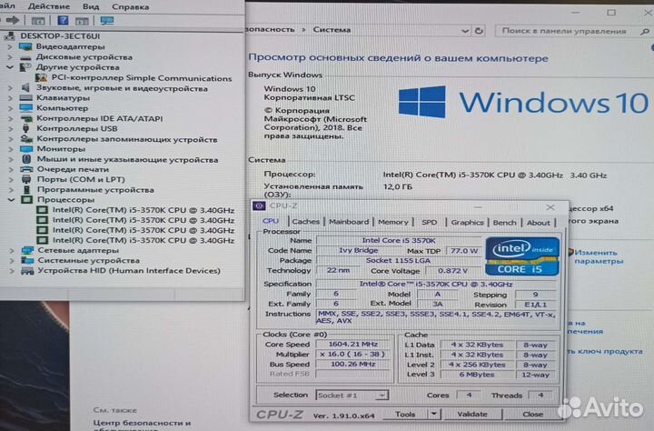Switch to the Bench tab in CPU-Z
This screenshot has width=654, height=431.
point(504,223)
